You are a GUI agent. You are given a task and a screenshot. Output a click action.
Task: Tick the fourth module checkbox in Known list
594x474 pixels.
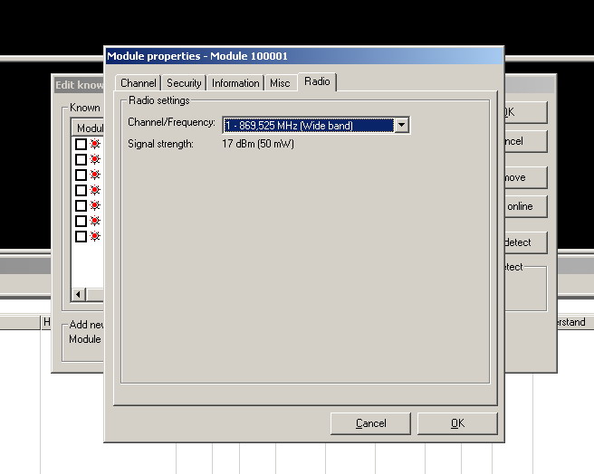(x=81, y=190)
